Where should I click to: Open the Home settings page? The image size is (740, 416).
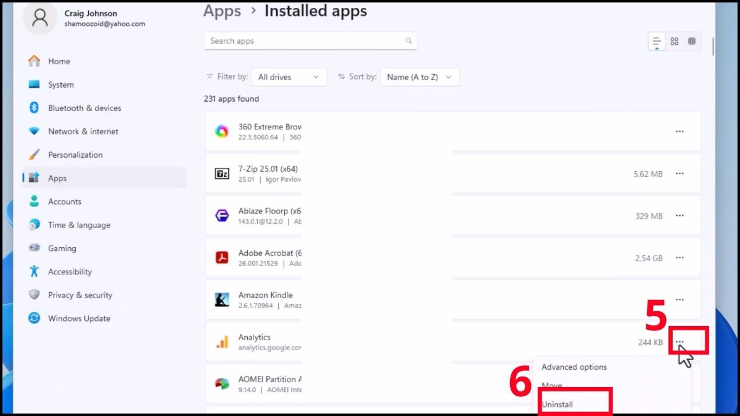coord(59,61)
